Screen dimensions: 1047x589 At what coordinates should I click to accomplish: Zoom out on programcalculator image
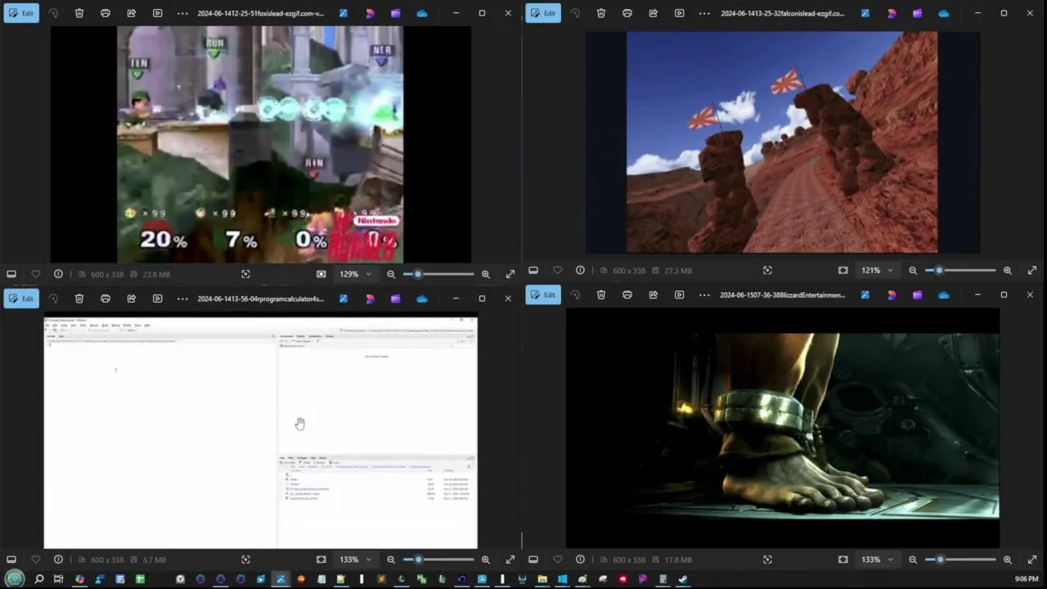391,560
